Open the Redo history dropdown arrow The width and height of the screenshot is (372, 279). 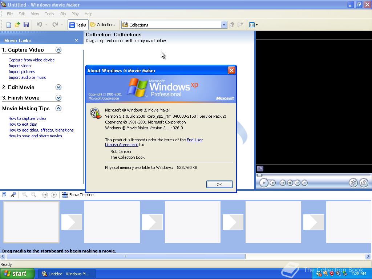tap(62, 25)
